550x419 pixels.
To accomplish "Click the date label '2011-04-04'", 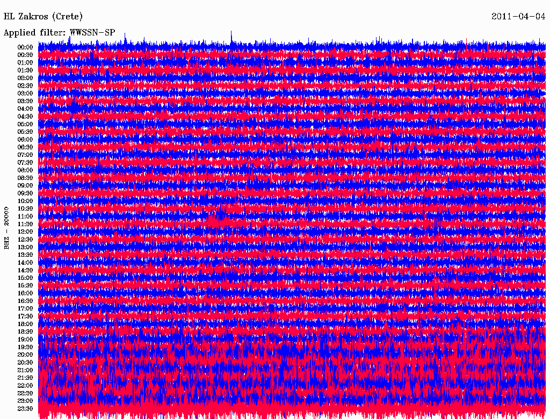I will 518,17.
